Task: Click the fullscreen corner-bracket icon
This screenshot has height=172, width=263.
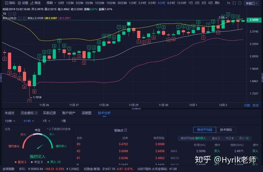Action: click(x=240, y=3)
